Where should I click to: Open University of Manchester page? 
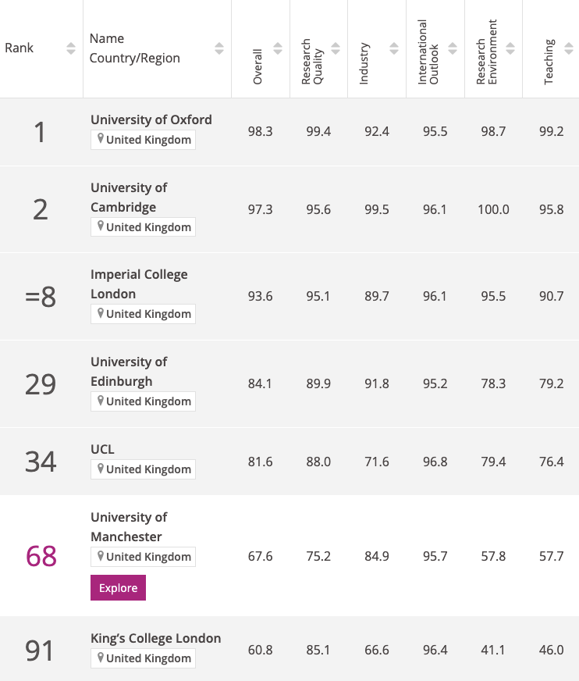click(129, 527)
